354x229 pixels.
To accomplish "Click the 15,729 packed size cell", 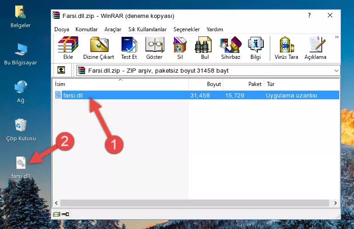I will (x=235, y=96).
